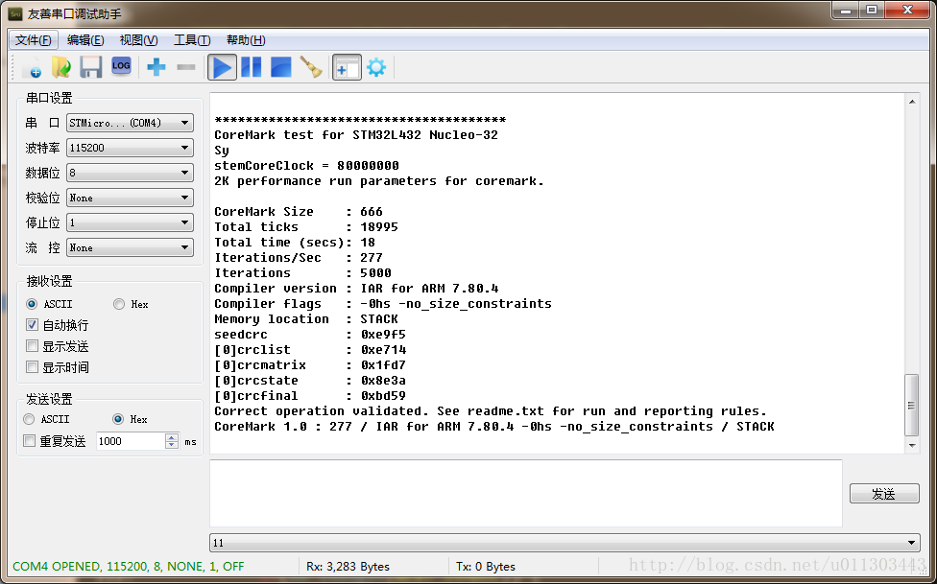
Task: Click the 'Compiler version' output line
Action: (356, 289)
